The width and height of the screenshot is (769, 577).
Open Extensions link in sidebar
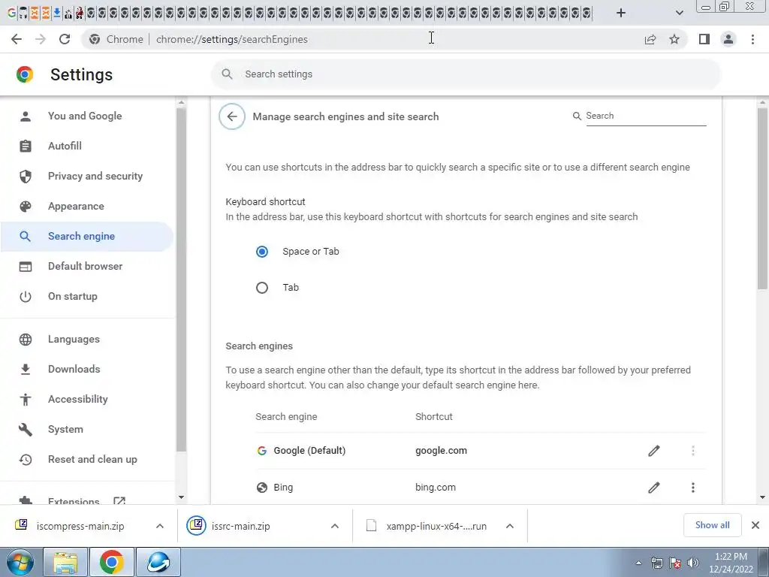point(74,500)
